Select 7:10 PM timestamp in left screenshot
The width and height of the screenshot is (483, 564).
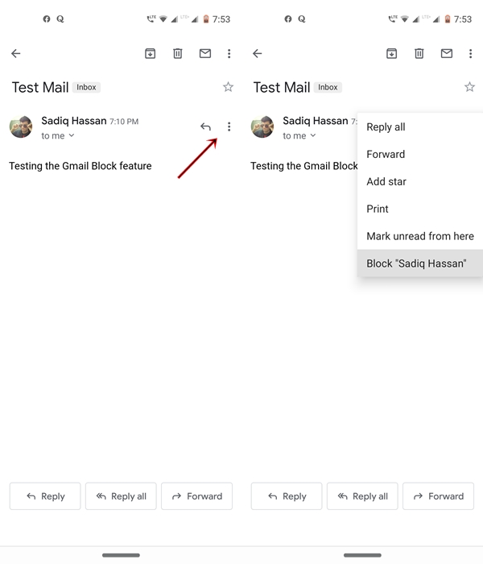click(x=124, y=122)
